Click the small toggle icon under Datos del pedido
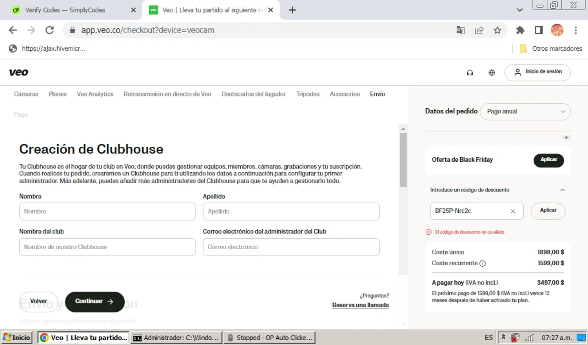The image size is (588, 345). point(566,137)
